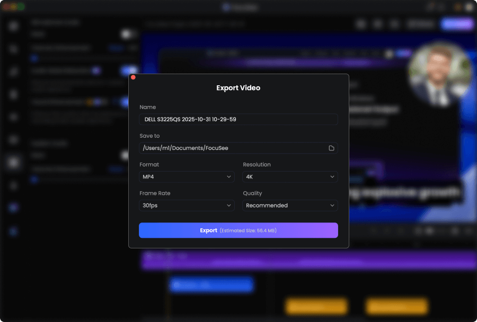Screen dimensions: 477x322
Task: Click the Export button with estimated size
Action: tap(238, 230)
